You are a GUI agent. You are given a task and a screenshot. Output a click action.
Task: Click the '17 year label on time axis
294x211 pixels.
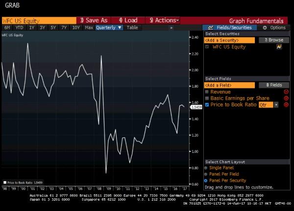click(185, 189)
